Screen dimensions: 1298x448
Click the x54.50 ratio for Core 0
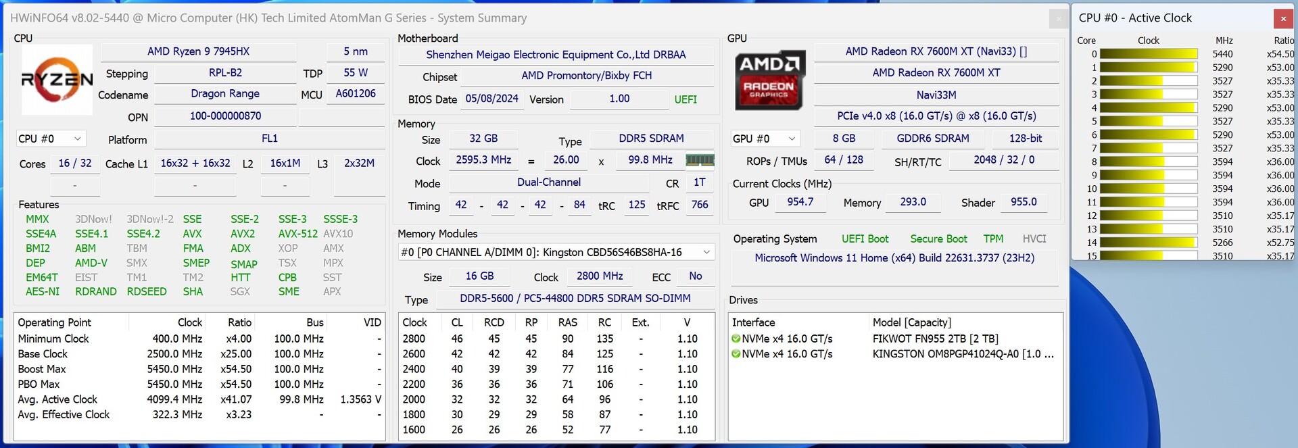point(1280,54)
